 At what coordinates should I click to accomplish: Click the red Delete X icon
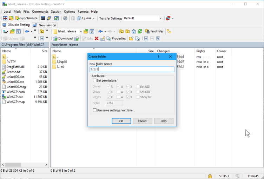97,39
